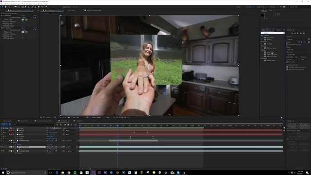The height and width of the screenshot is (175, 311).
Task: Click first Key Color green swatch
Action: tap(23, 19)
